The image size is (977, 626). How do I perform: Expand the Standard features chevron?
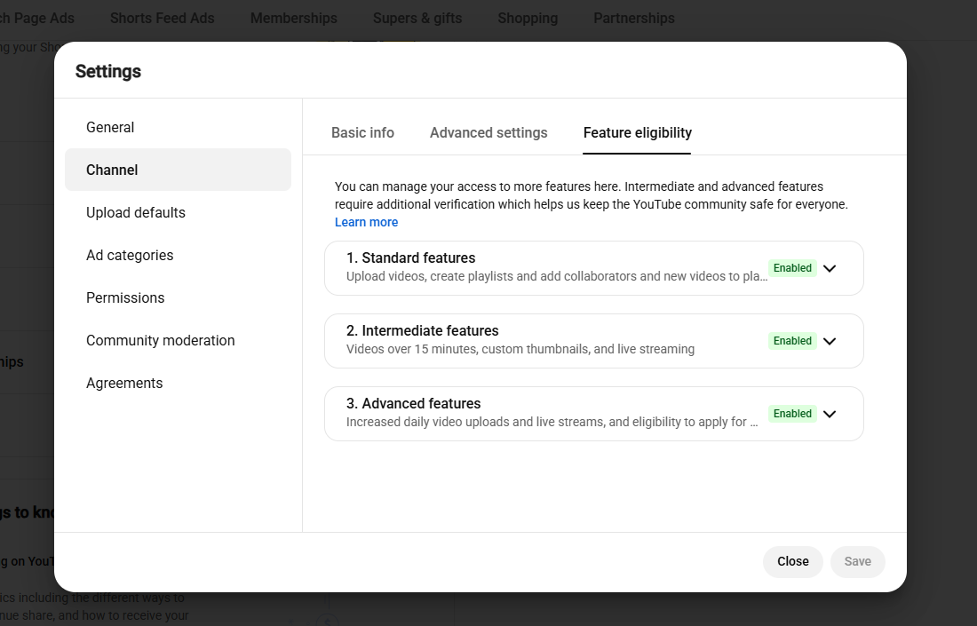pyautogui.click(x=830, y=268)
